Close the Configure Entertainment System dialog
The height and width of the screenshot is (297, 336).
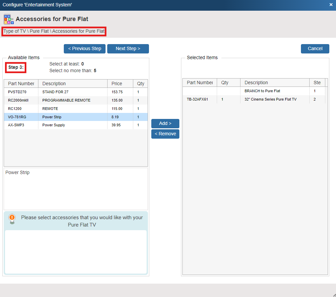331,5
